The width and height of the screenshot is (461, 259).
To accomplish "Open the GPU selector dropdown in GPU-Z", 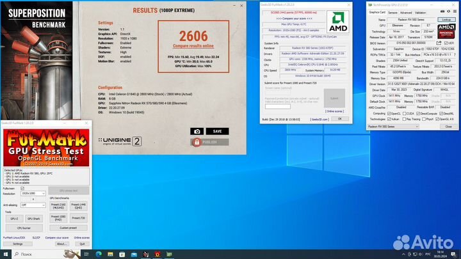I will pos(393,127).
